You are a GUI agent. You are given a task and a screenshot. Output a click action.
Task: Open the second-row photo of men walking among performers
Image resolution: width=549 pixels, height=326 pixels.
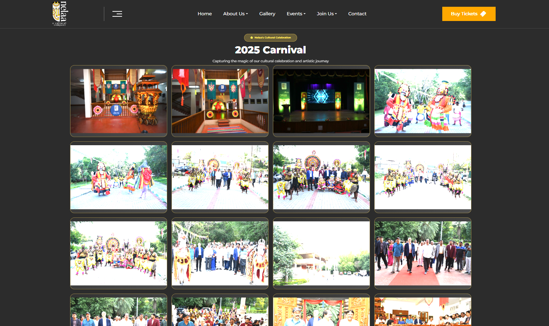click(220, 177)
